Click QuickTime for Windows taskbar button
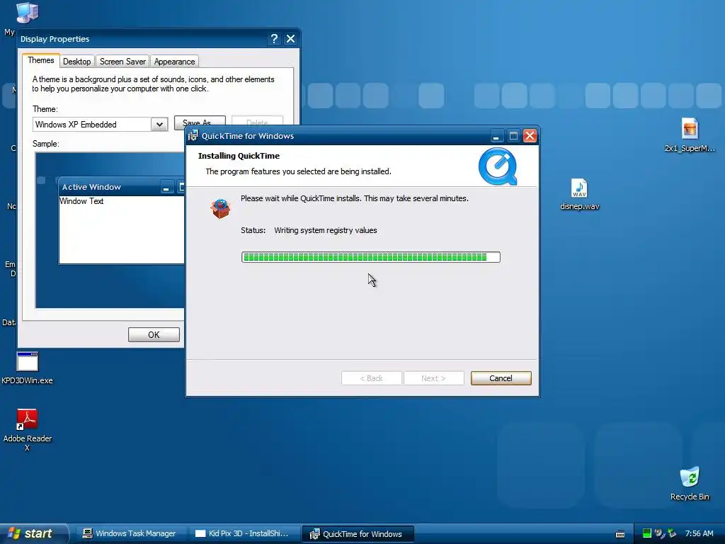The height and width of the screenshot is (544, 725). pos(358,534)
